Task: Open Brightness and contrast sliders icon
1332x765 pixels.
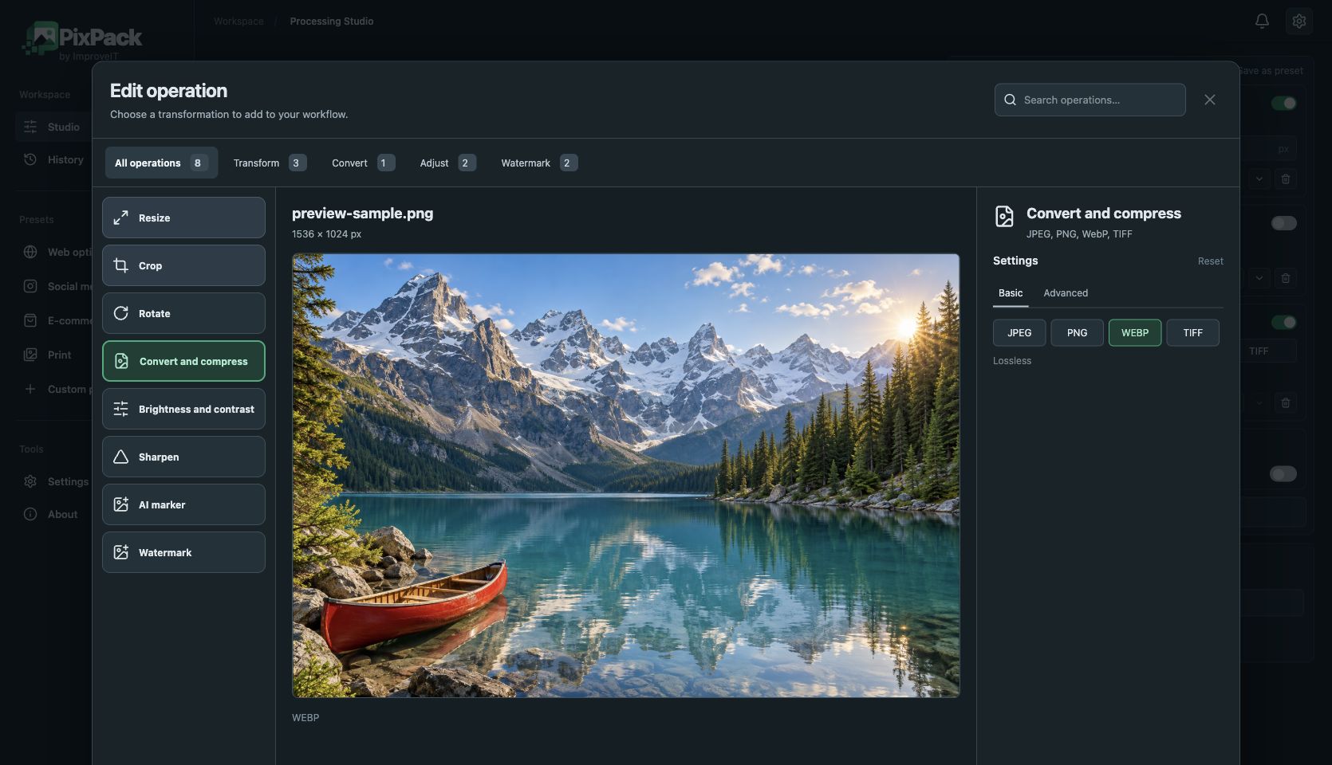Action: (120, 409)
